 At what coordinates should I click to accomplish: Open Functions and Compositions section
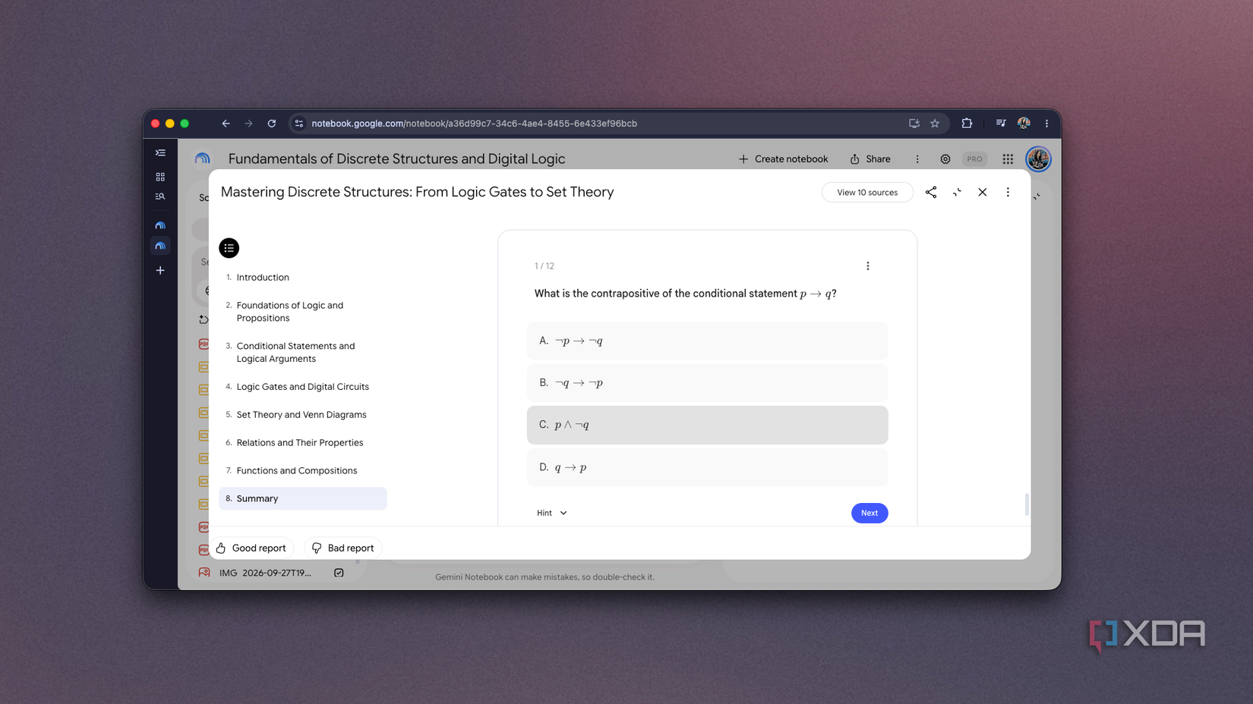tap(297, 471)
